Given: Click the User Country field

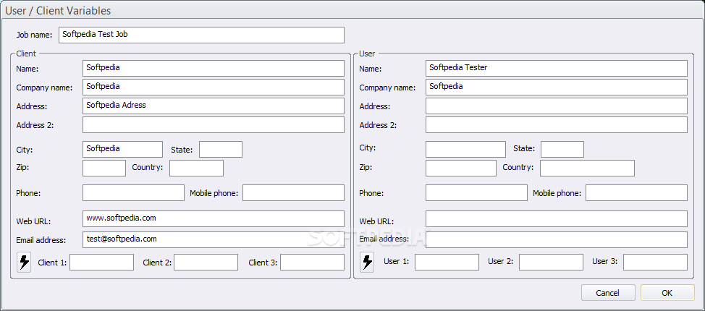Looking at the screenshot, I should 587,168.
